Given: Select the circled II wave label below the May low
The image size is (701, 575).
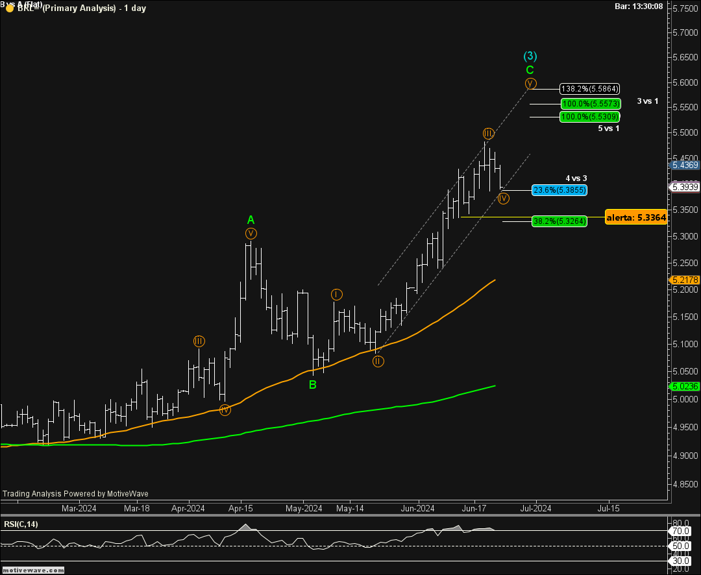Looking at the screenshot, I should coord(378,361).
